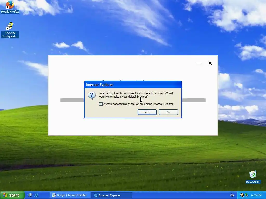Click the keys security tray icon

[242, 195]
